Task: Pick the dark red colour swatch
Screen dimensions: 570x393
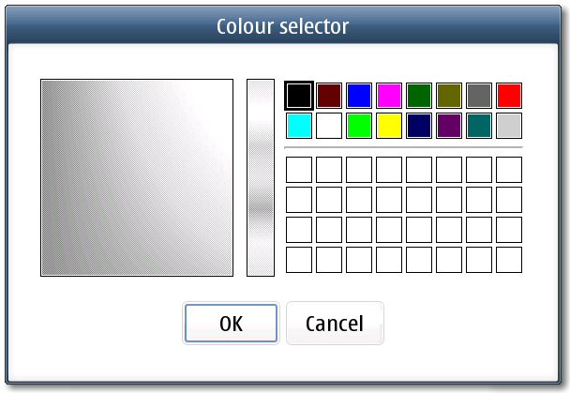Action: click(328, 96)
